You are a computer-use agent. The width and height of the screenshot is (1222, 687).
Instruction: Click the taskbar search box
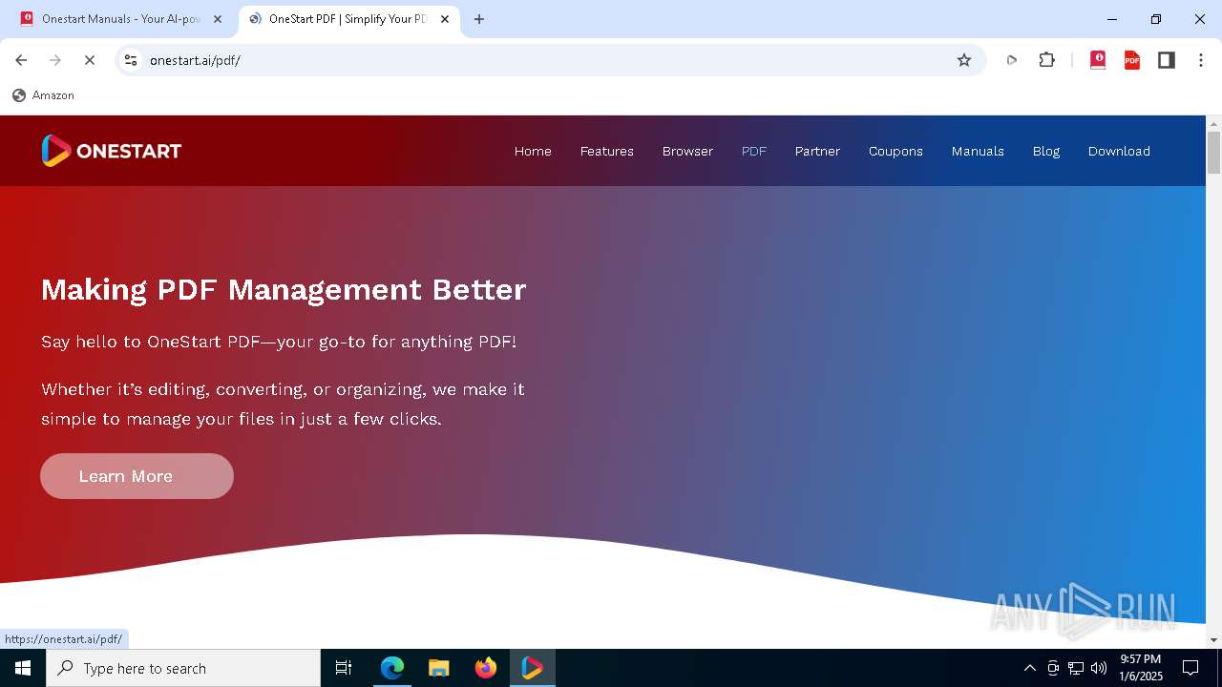click(183, 668)
